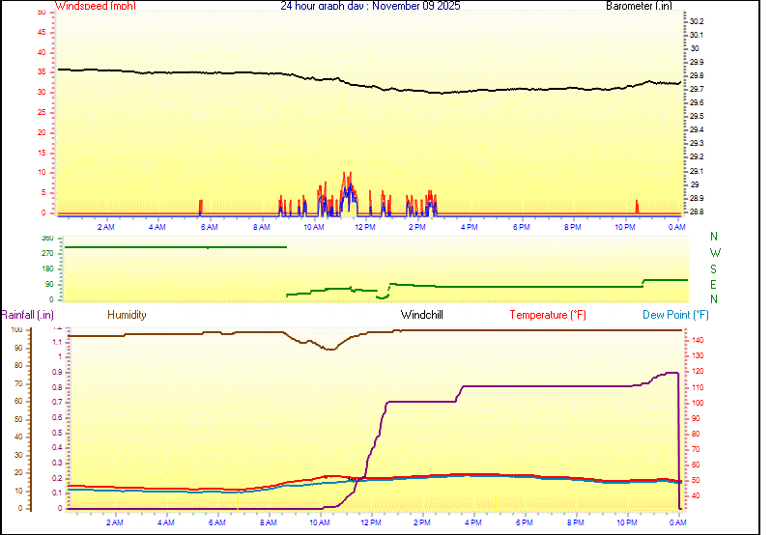Click the 24 hour graph date title
Image resolution: width=771 pixels, height=535 pixels.
coord(370,6)
